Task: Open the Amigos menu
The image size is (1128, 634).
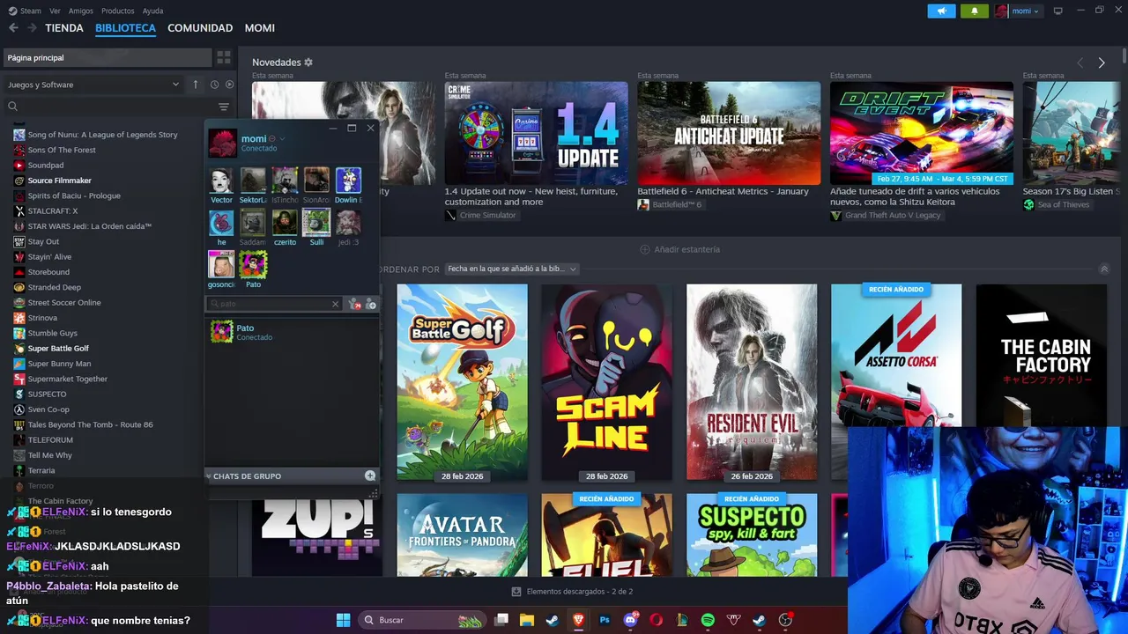Action: pos(81,11)
